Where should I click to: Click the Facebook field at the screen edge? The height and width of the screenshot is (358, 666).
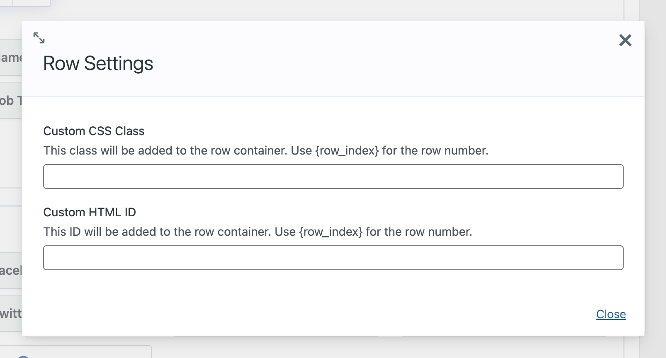point(11,270)
